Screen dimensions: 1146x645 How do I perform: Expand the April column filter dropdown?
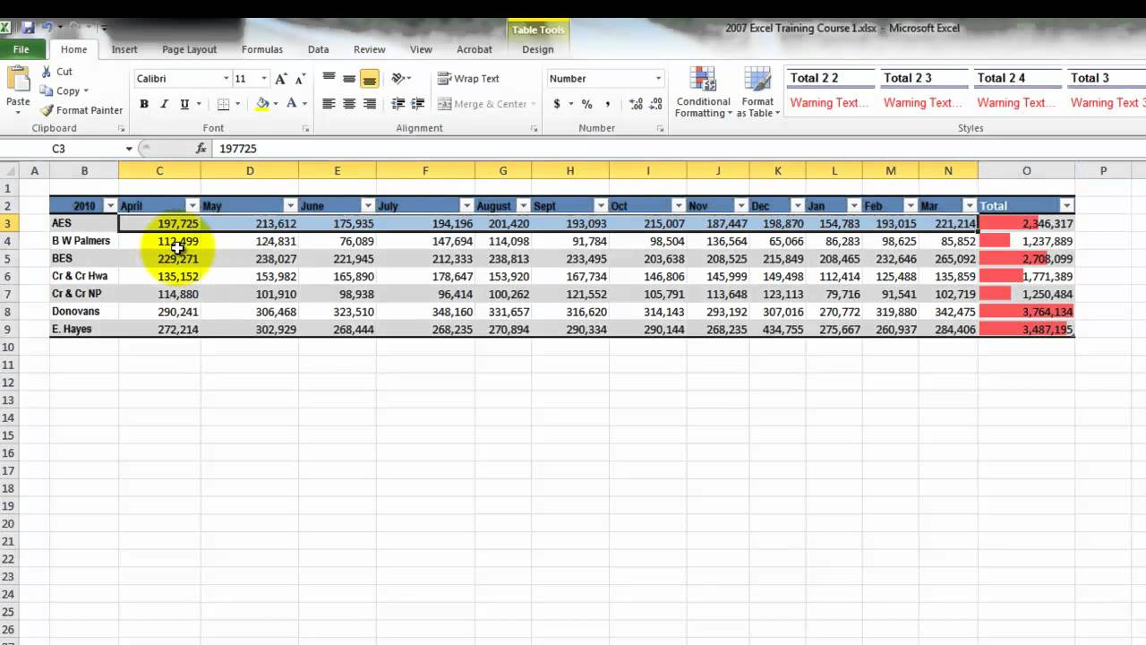tap(192, 206)
